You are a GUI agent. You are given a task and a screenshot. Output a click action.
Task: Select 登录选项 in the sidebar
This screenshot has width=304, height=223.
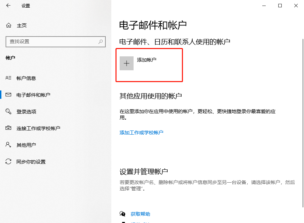[x=26, y=111]
